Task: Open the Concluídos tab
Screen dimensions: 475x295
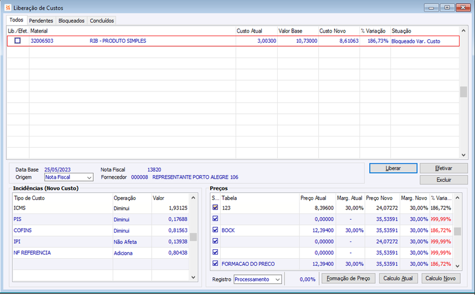Action: pos(102,21)
